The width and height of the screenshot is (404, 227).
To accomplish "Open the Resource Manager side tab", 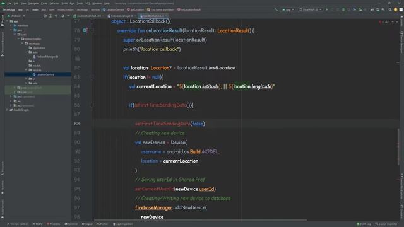I will pos(3,44).
